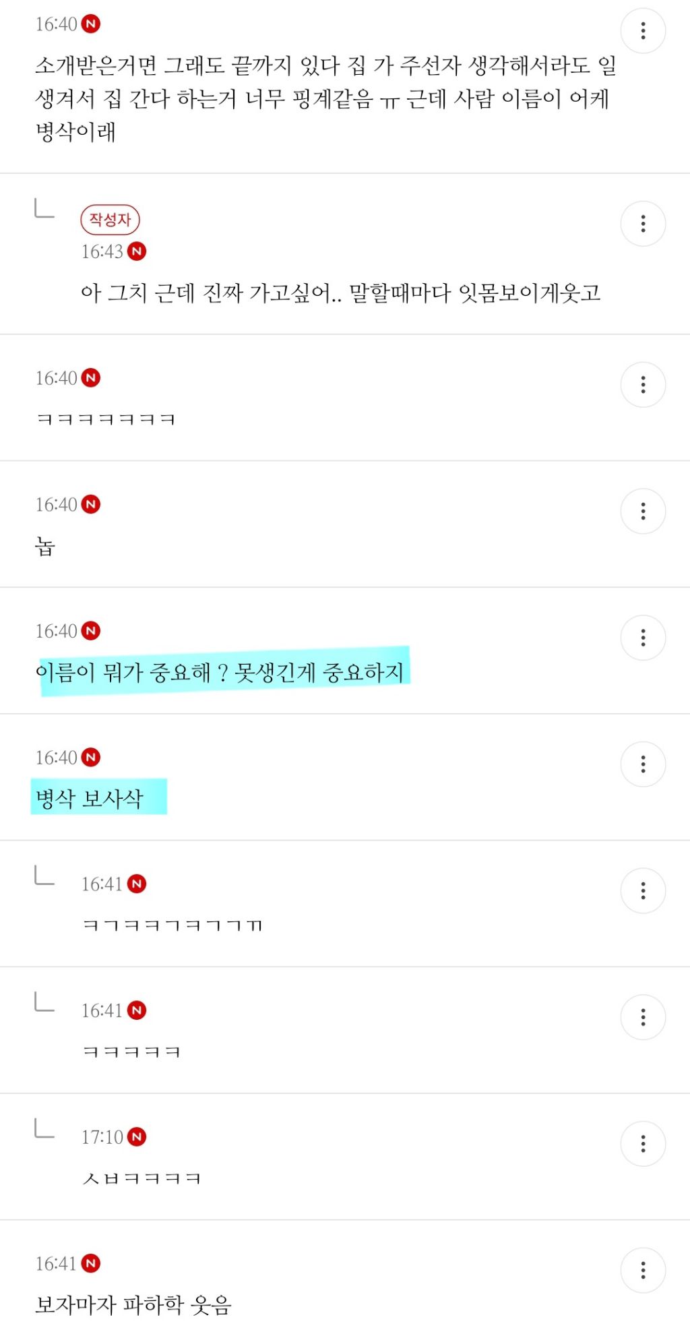Open menu for ㅋㄱㅋㅋㄱㅋㄱㄱㄲ reply
Screen dimensions: 690x1338
643,891
